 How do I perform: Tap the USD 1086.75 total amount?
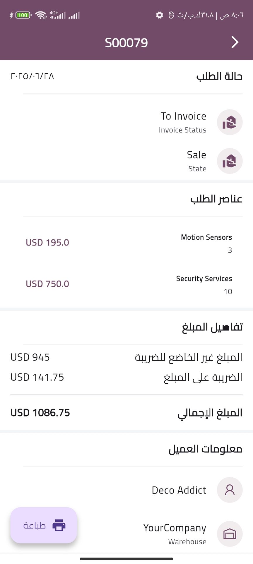tap(40, 413)
